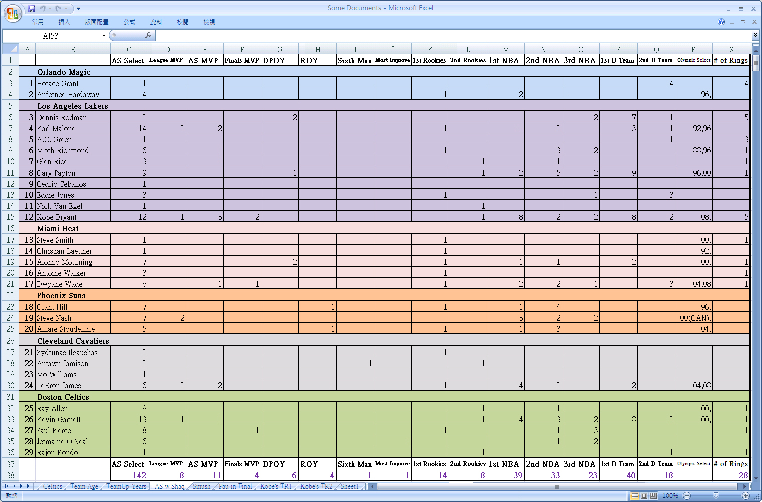Image resolution: width=762 pixels, height=502 pixels.
Task: Open the undo history dropdown arrow
Action: [x=50, y=8]
